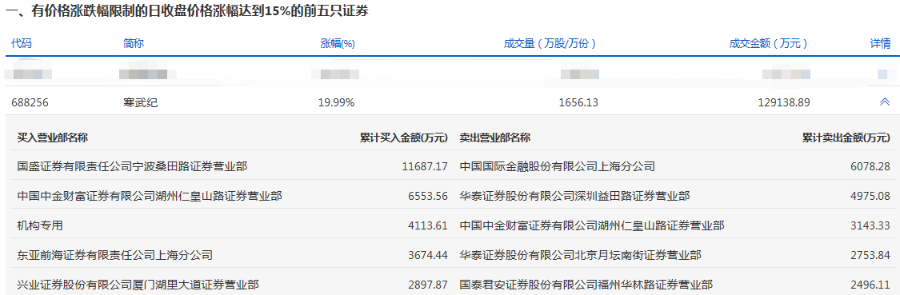Select buy amount 2897.87

[428, 284]
